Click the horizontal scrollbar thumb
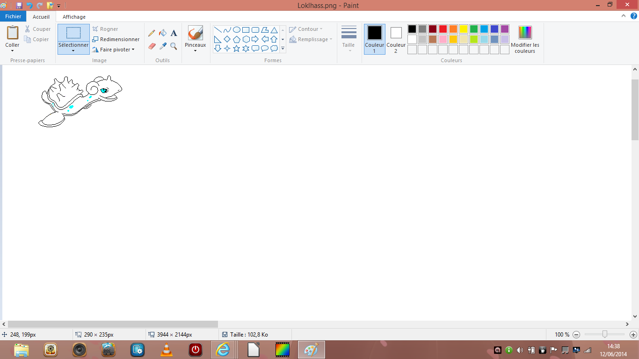Screen dimensions: 639x359 click(113, 324)
